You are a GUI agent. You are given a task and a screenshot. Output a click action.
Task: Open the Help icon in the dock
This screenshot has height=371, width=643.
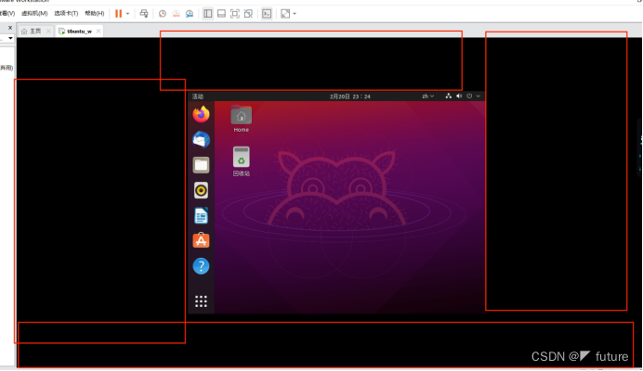click(201, 266)
